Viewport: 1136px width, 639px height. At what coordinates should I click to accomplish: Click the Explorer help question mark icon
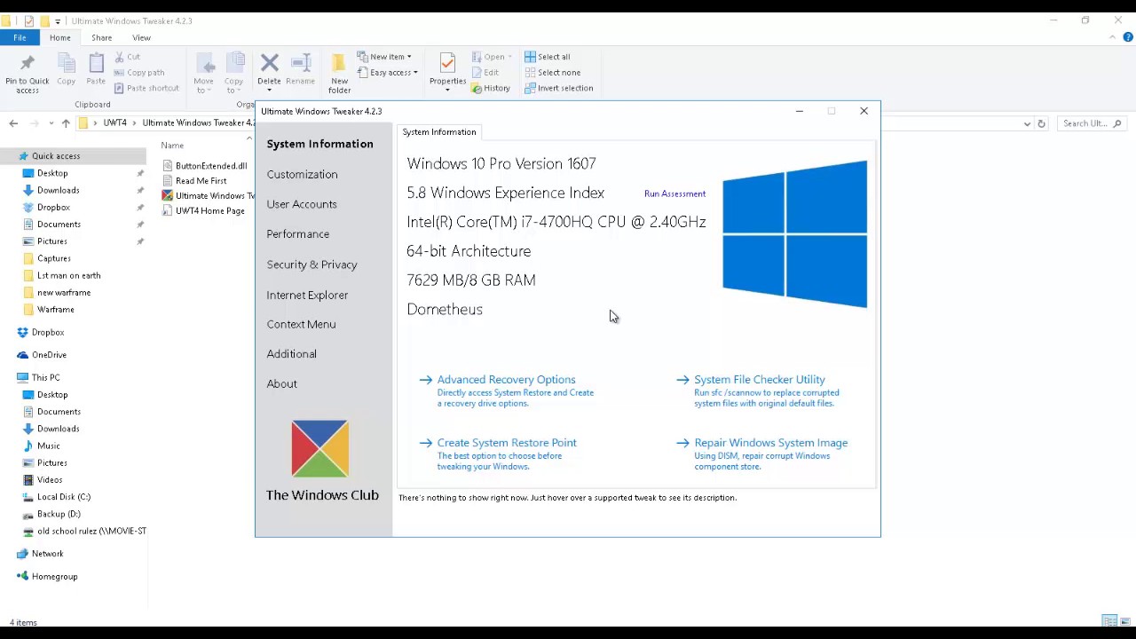tap(1128, 37)
